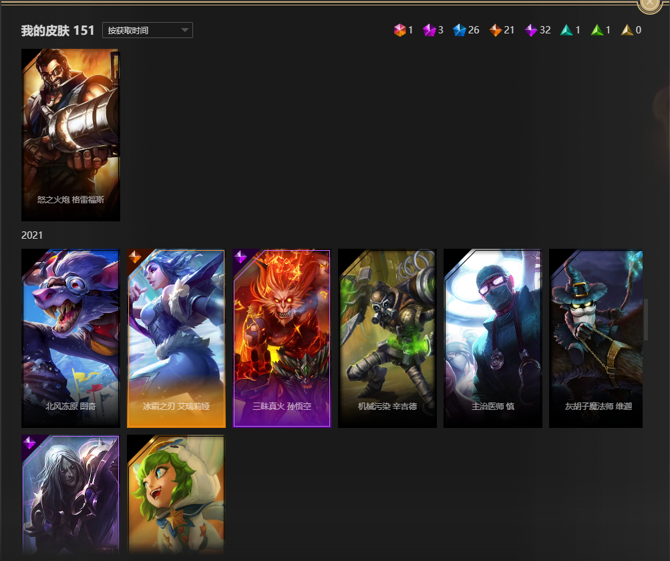Select the 怒之火炮 格雷福斯 skin card
This screenshot has height=561, width=670.
coord(71,134)
